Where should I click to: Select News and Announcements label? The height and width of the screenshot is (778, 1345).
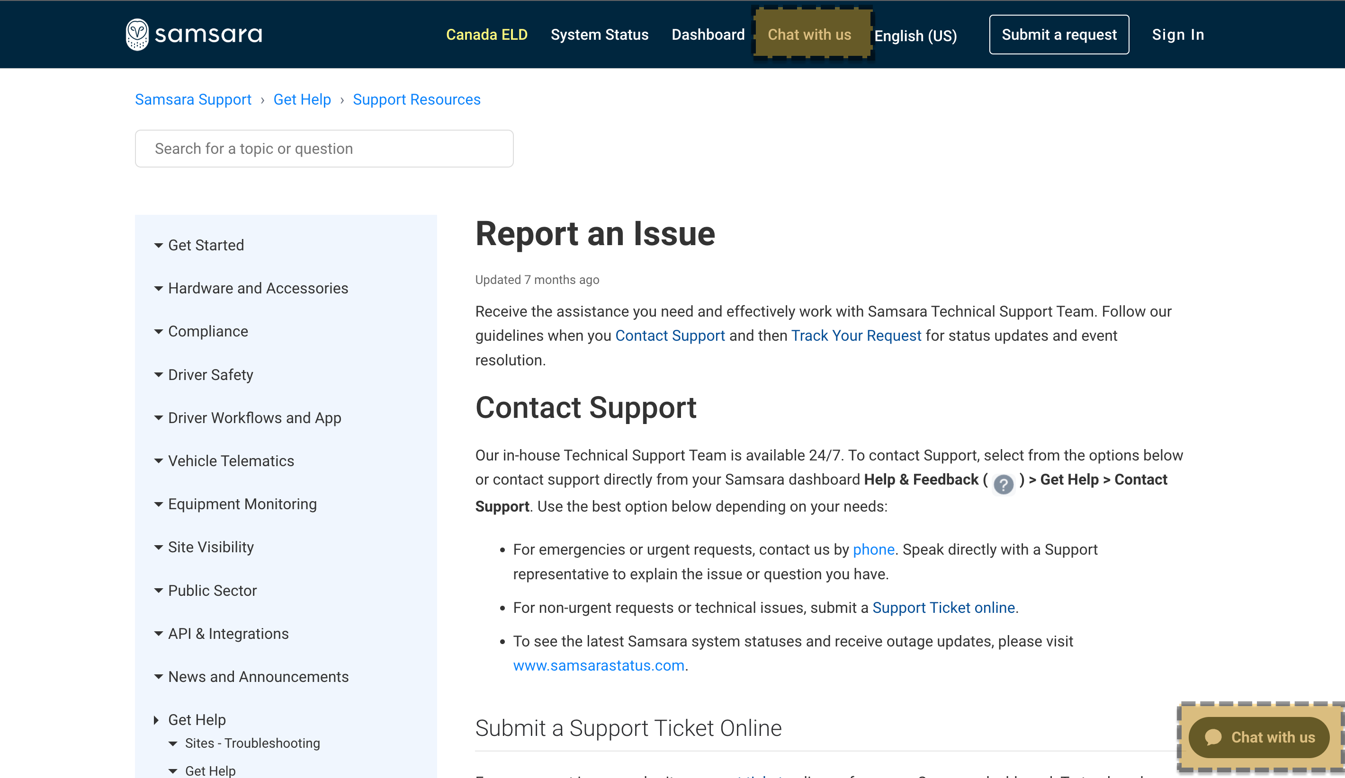tap(258, 677)
